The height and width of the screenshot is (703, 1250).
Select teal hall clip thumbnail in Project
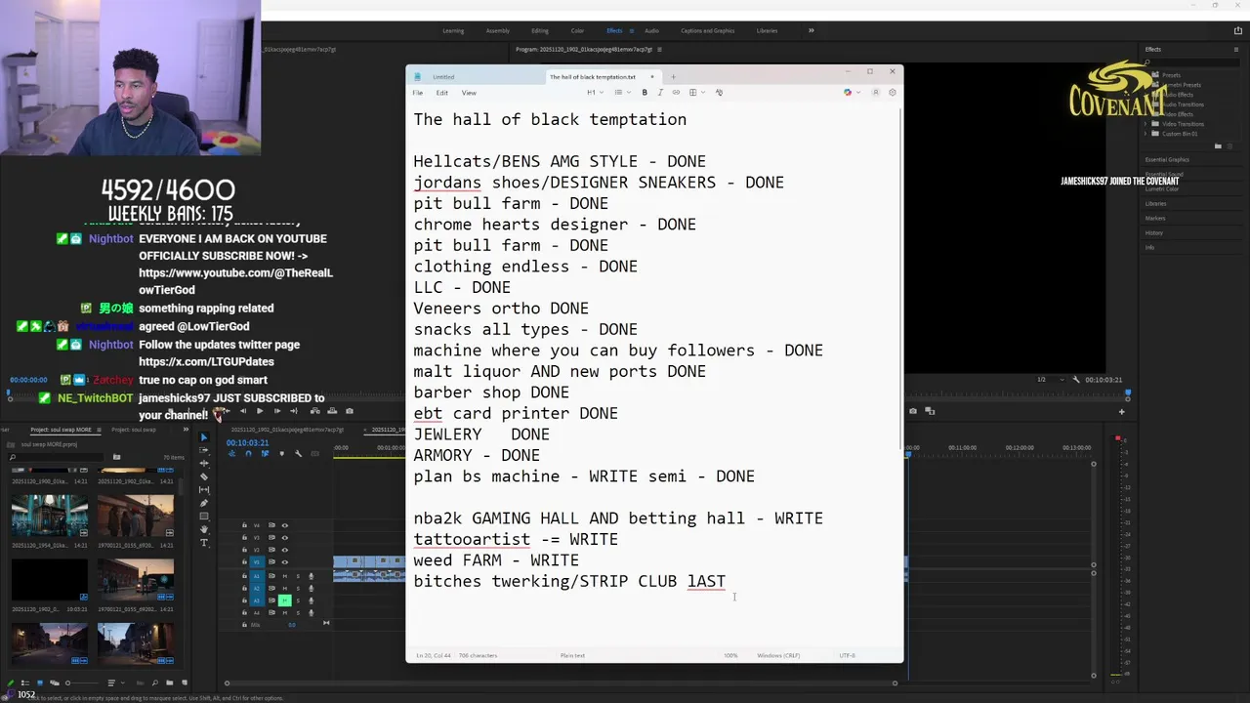[50, 516]
